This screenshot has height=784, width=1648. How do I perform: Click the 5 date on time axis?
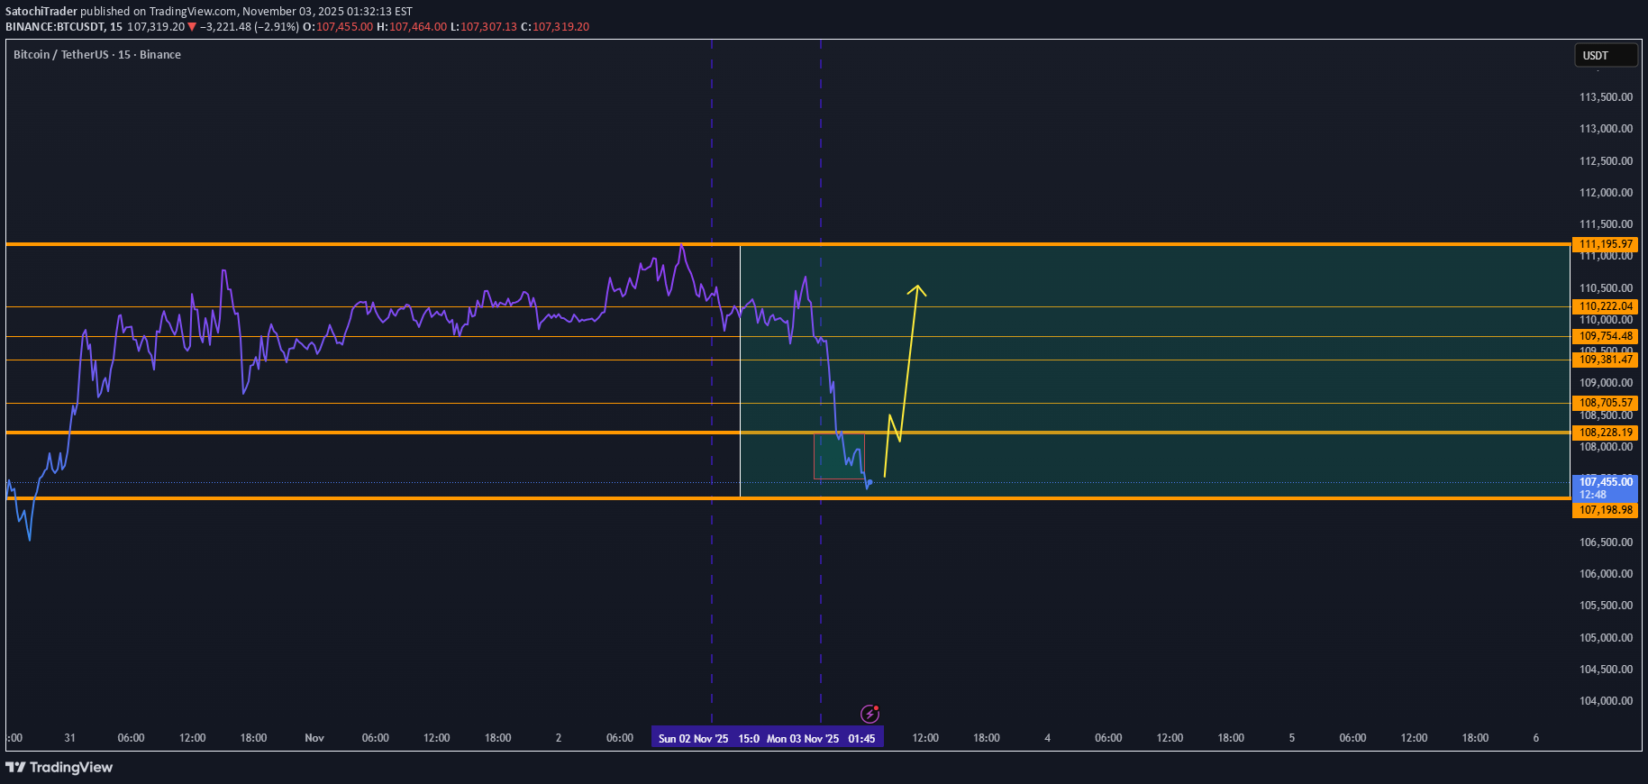point(1291,738)
